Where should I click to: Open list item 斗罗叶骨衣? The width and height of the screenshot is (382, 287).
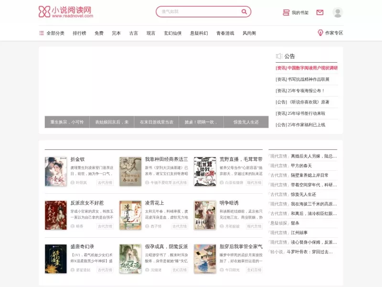click(309, 252)
